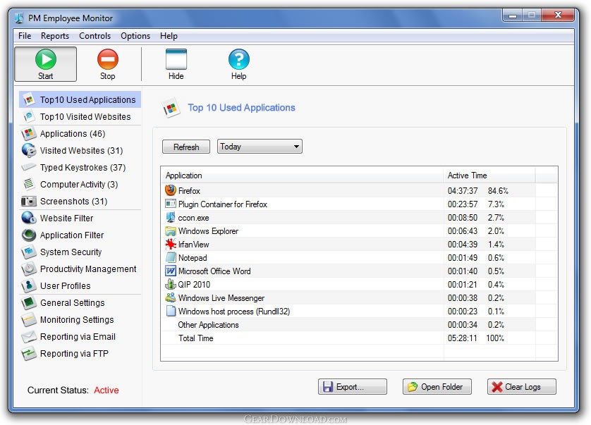This screenshot has height=425, width=591.
Task: Open the Reporting via Email envelope icon
Action: pyautogui.click(x=29, y=336)
